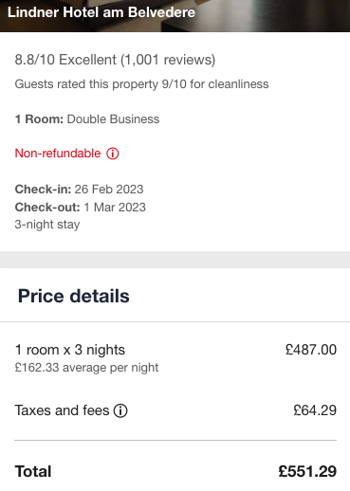
Task: Click the 1,001 reviews count
Action: (168, 60)
